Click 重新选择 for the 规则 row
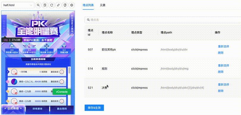This screenshot has height=115, width=241. [223, 65]
